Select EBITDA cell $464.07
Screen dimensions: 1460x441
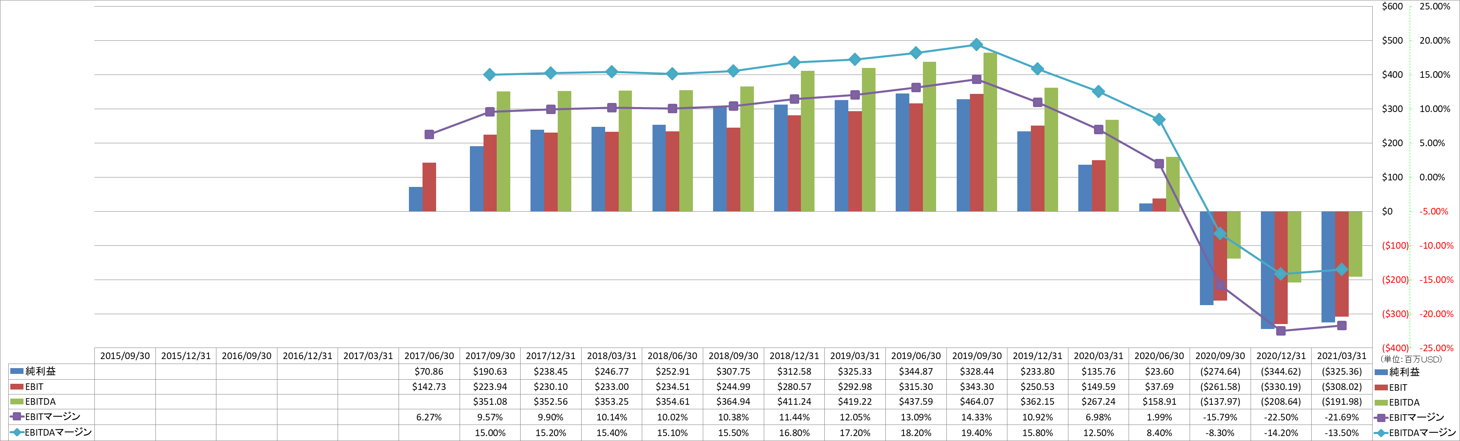tap(976, 401)
